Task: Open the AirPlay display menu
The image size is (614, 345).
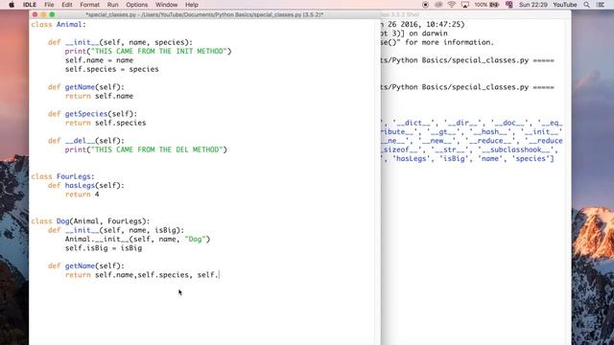Action: [x=464, y=5]
